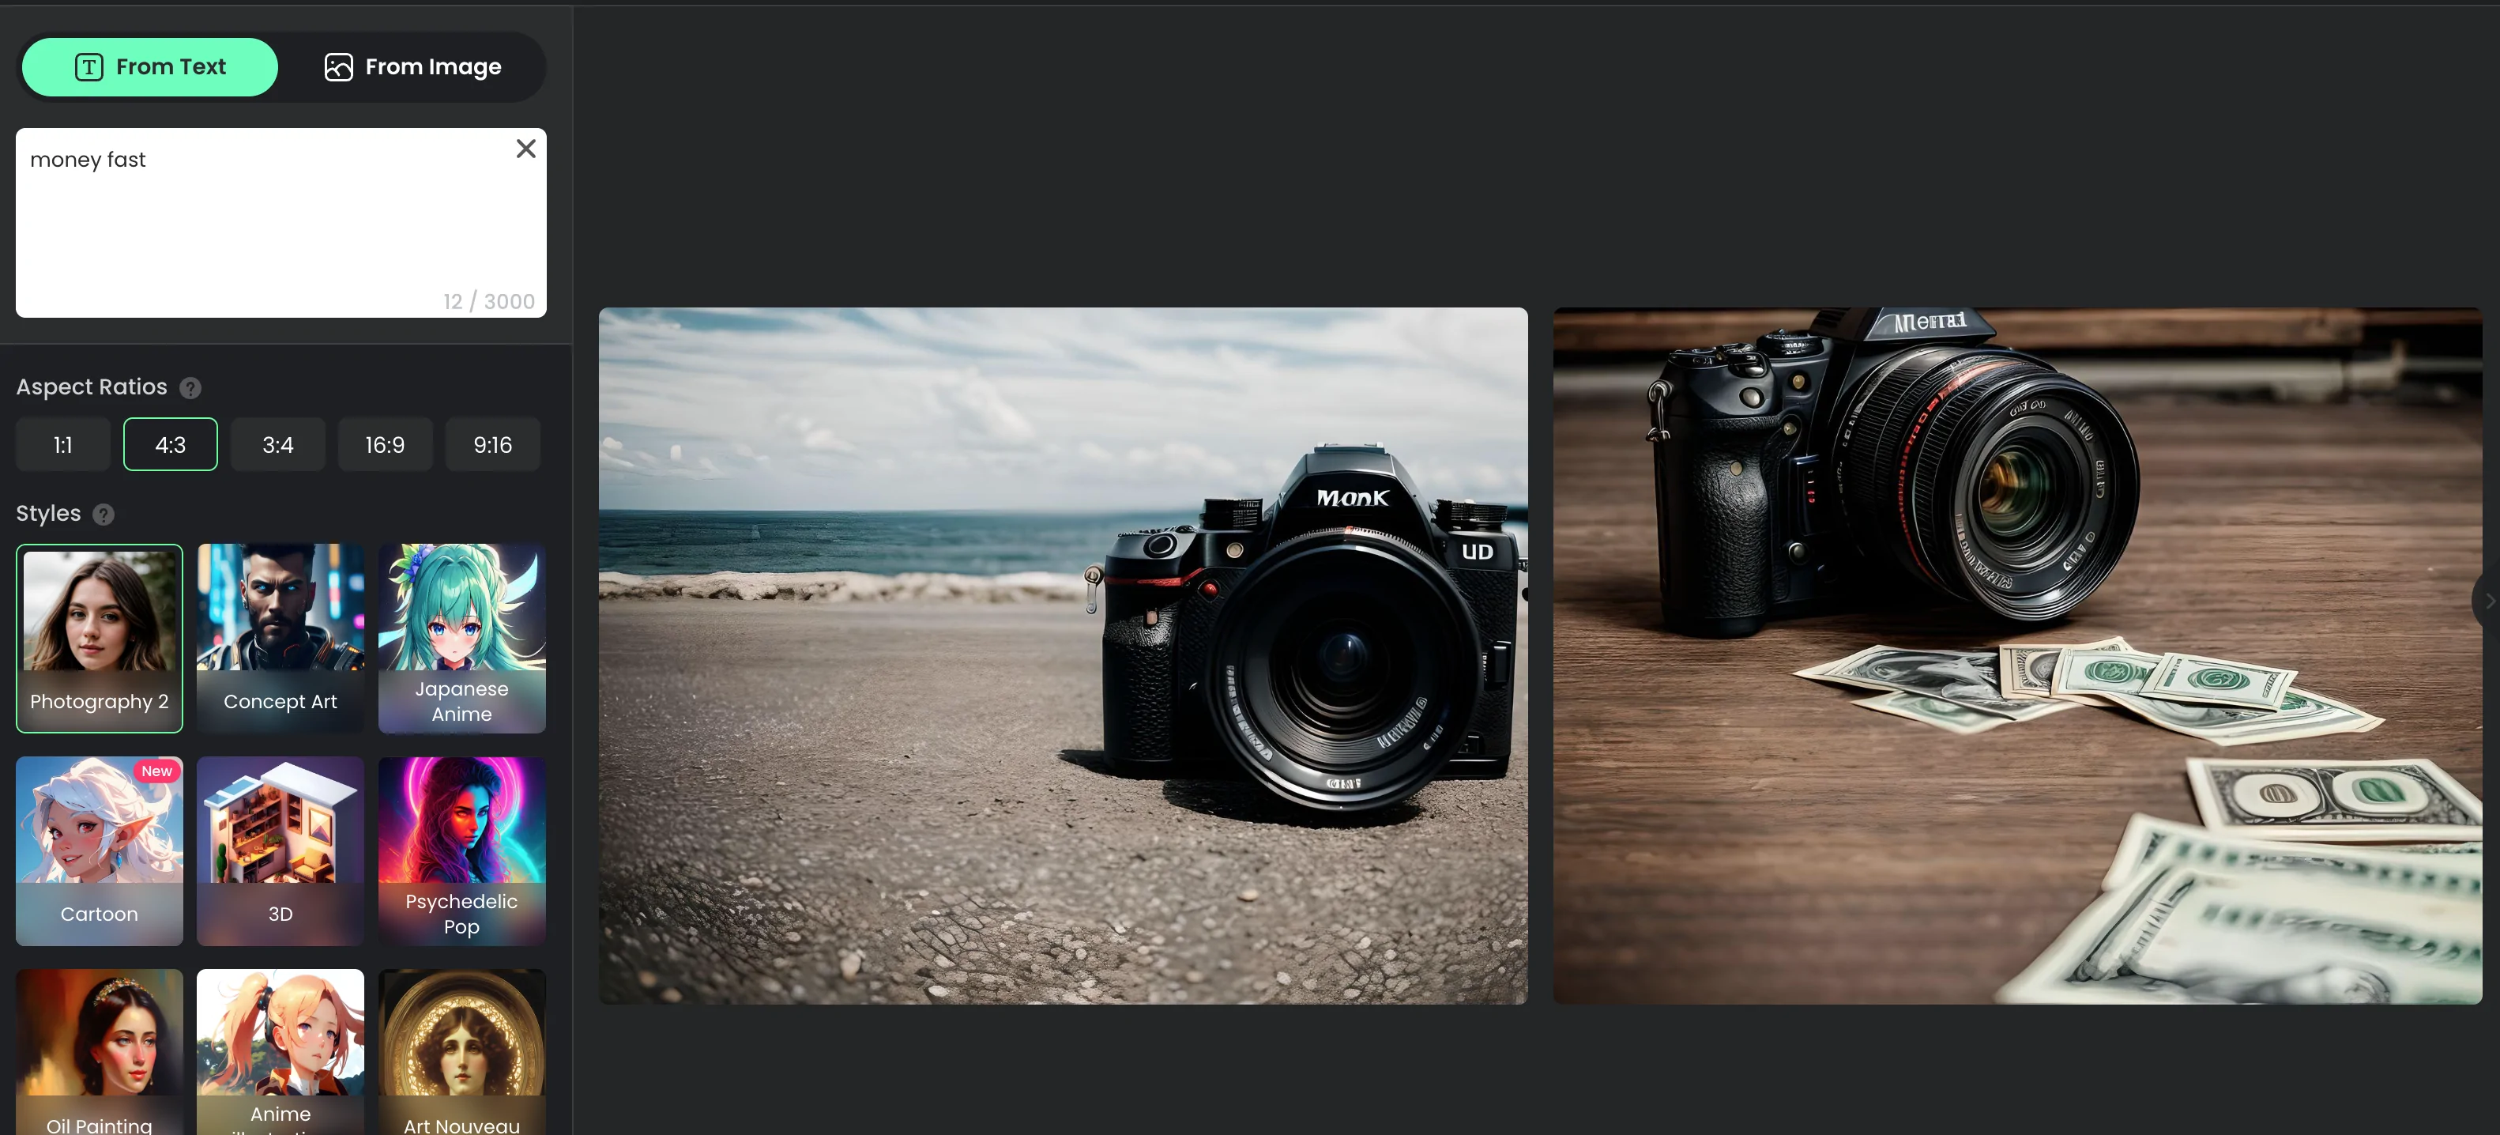Select the Oil Painting style icon
Screen dimensions: 2500x1135
pyautogui.click(x=99, y=1052)
